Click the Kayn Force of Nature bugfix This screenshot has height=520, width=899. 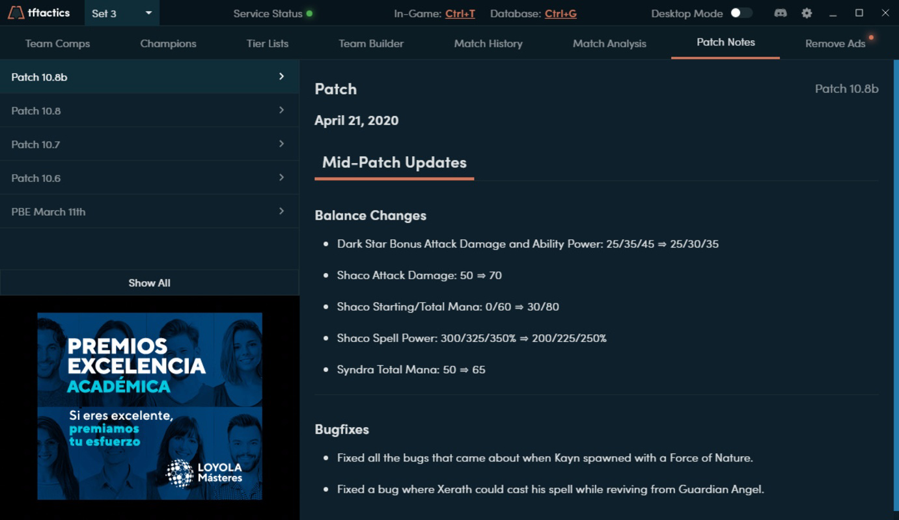(x=545, y=458)
